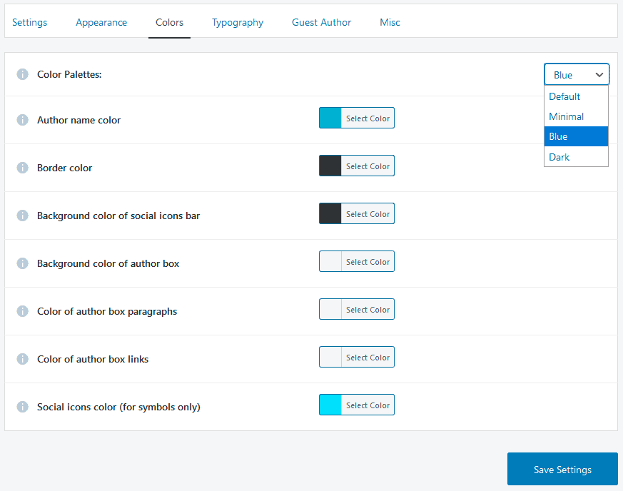Open the Guest Author tab
This screenshot has width=623, height=491.
point(321,23)
